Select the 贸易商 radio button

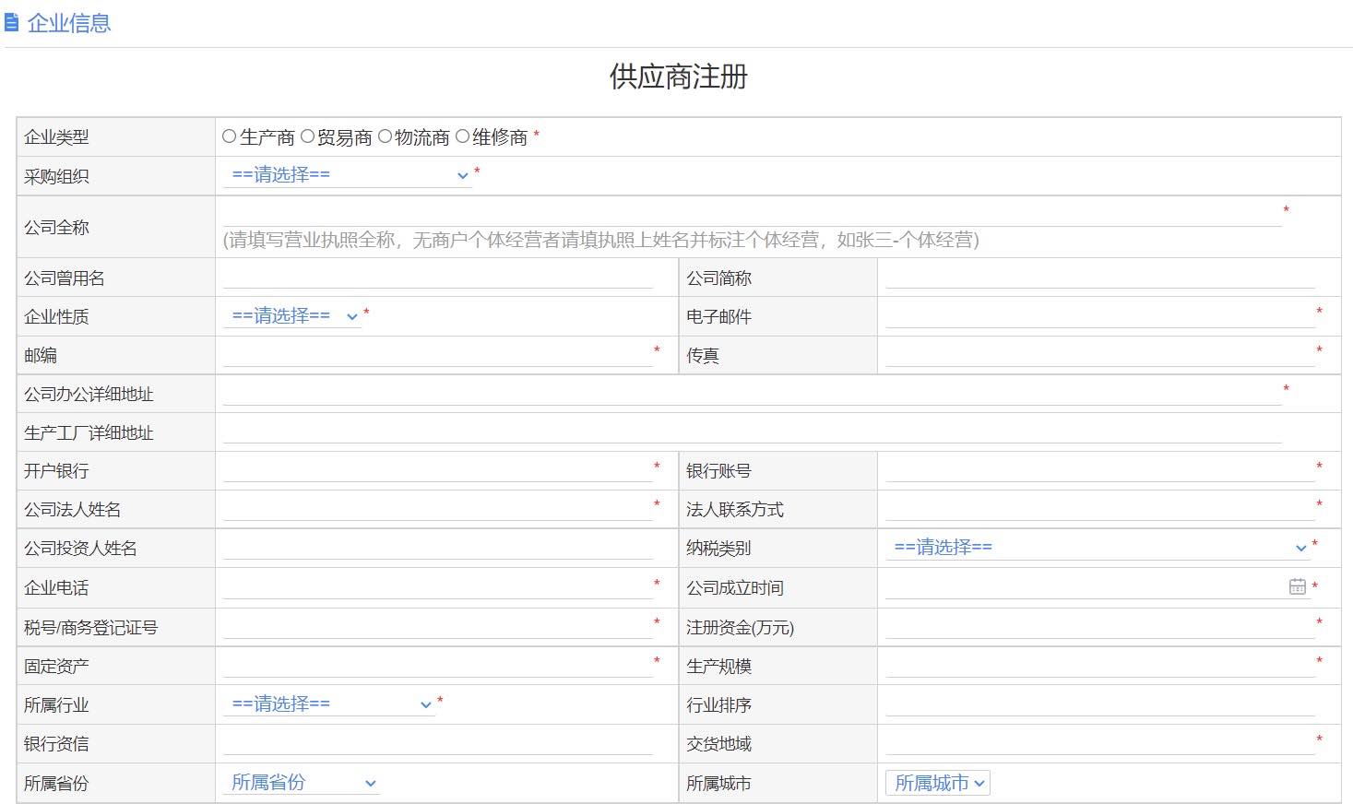coord(307,136)
